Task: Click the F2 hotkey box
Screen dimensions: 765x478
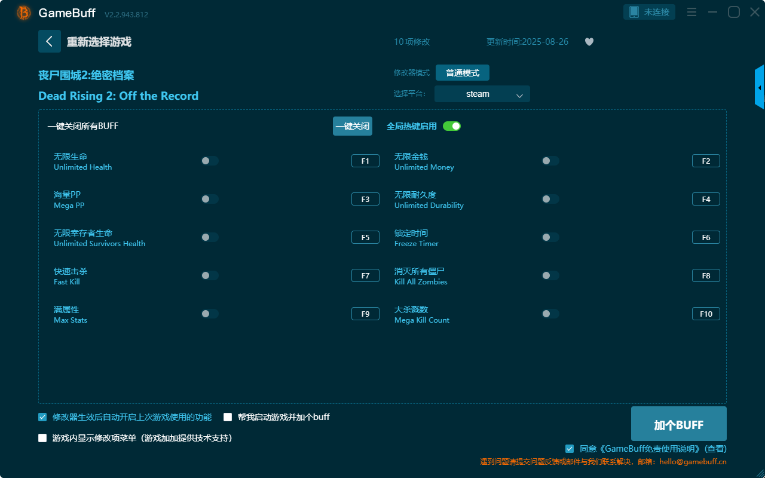Action: point(706,161)
